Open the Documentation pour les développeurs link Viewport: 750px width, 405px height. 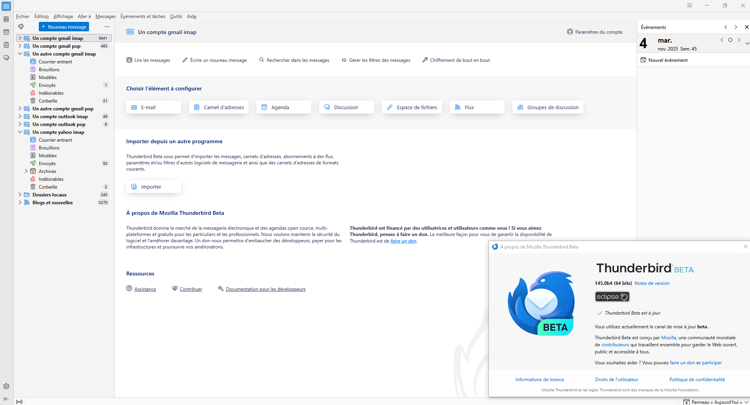click(x=266, y=289)
